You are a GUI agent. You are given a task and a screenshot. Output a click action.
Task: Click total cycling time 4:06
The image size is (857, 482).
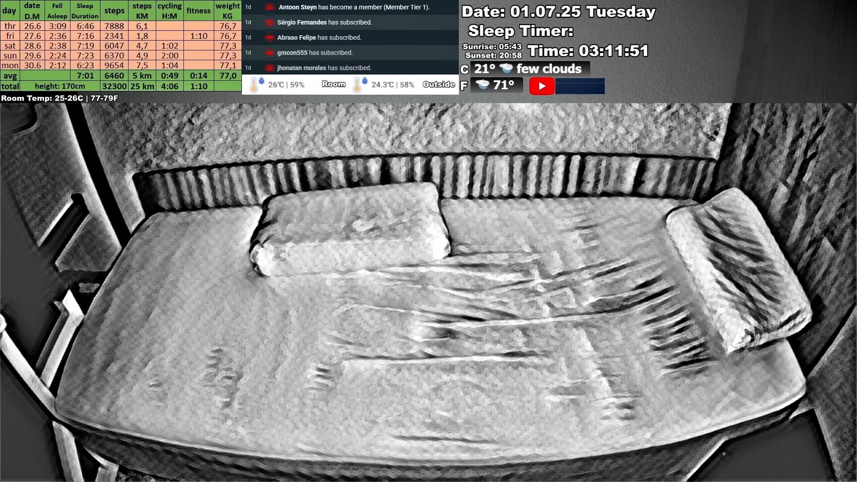170,86
